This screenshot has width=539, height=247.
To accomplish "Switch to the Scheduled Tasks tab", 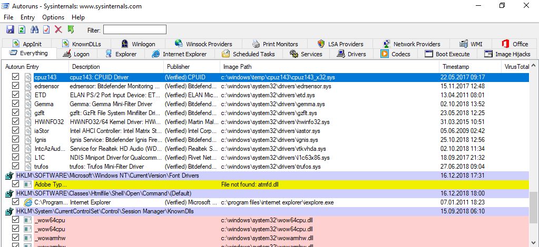I will [x=249, y=54].
